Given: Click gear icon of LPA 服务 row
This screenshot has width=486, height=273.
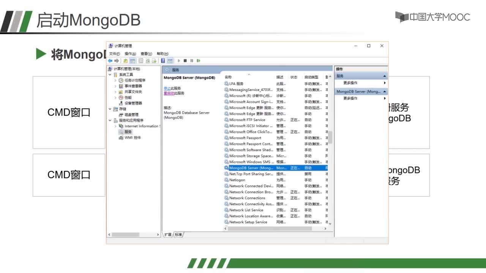Looking at the screenshot, I should point(227,84).
